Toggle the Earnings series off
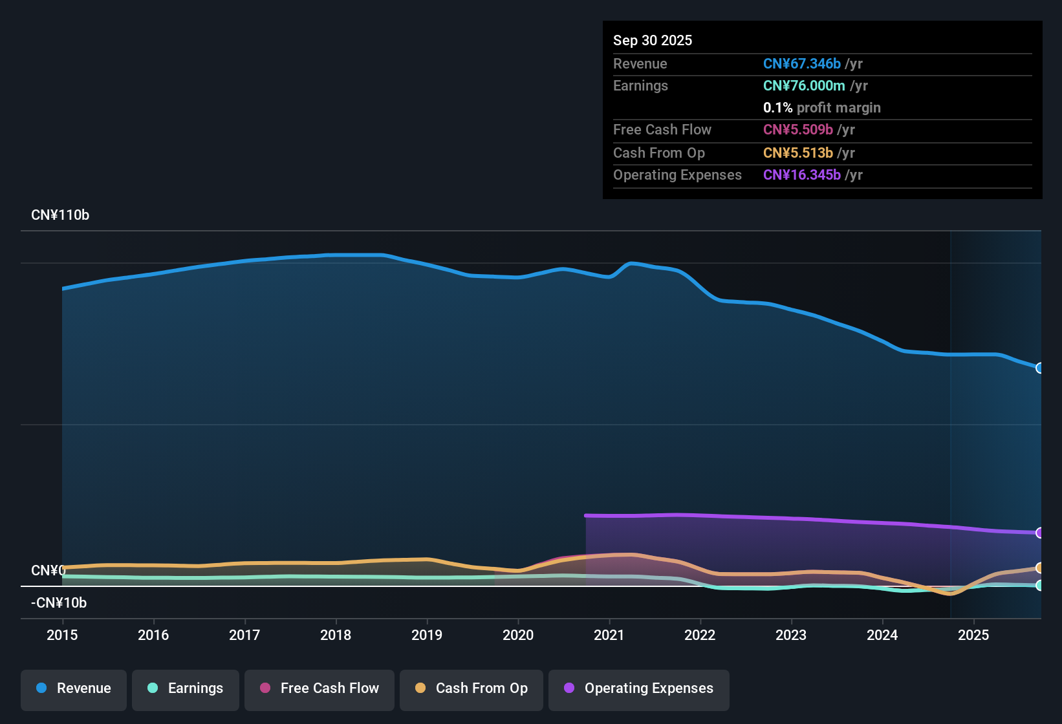Screen dimensions: 1062x724 186,688
